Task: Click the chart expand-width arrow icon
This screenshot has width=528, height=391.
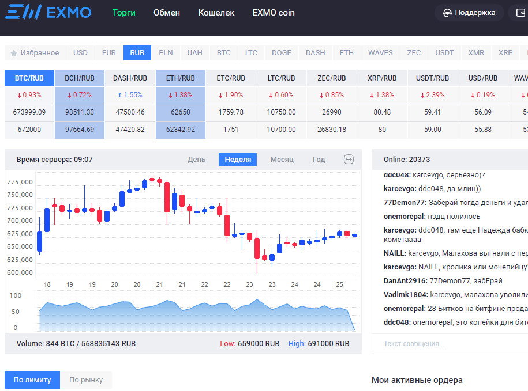Action: (349, 160)
